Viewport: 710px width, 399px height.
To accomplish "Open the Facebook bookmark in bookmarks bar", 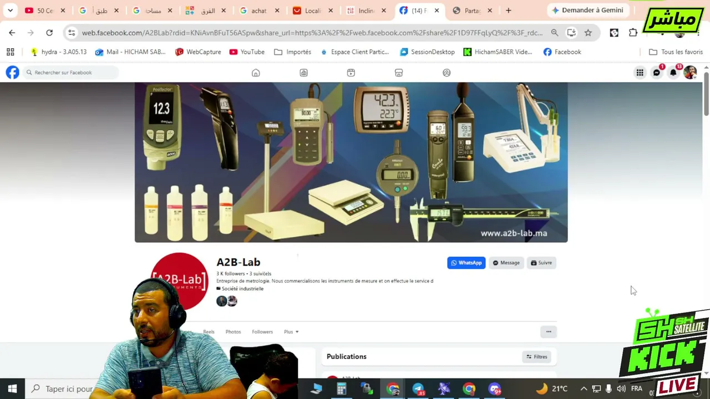I will tap(562, 52).
